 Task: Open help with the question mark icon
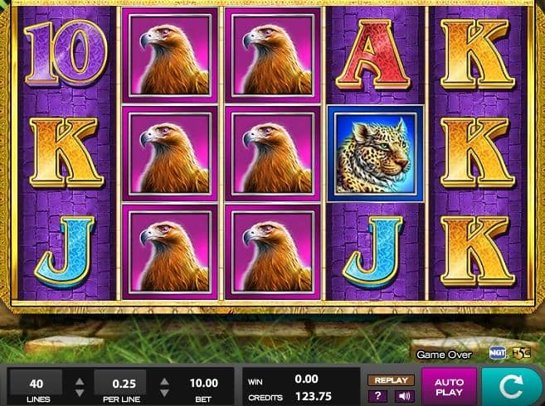pyautogui.click(x=377, y=396)
